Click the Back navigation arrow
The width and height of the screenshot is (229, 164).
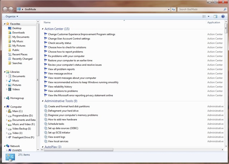coord(5,9)
